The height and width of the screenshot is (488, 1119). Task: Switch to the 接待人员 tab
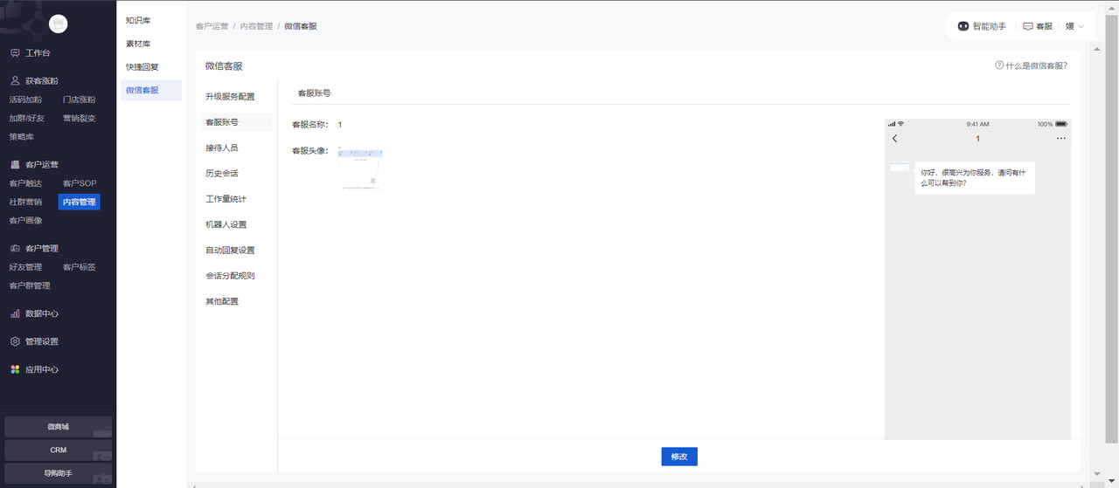click(222, 148)
